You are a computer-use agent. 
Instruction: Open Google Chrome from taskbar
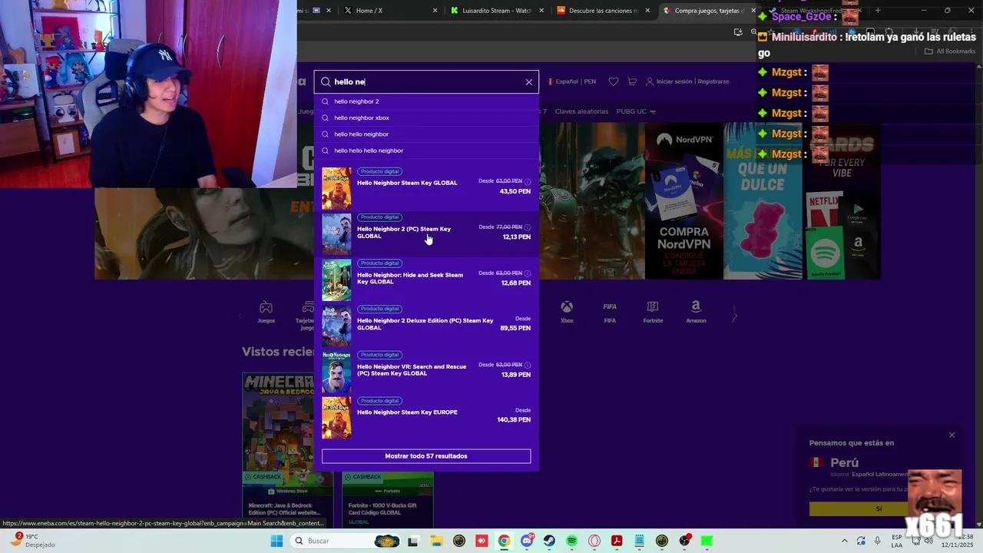(504, 541)
